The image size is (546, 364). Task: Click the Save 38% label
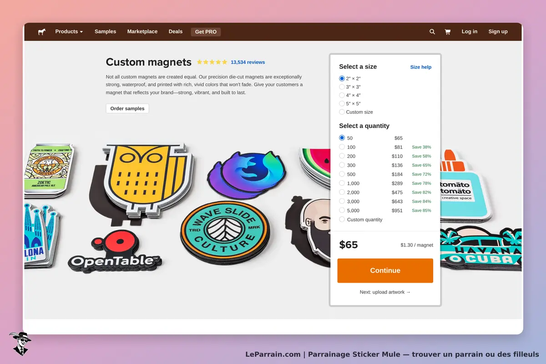[421, 147]
